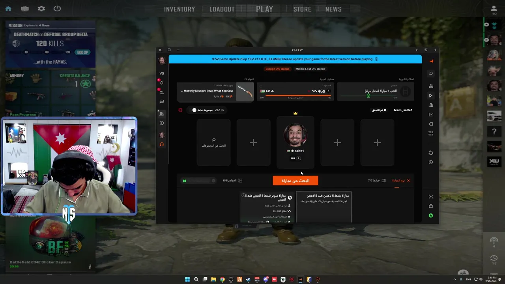Open Windows Start menu
Viewport: 505px width, 284px height.
pyautogui.click(x=187, y=279)
